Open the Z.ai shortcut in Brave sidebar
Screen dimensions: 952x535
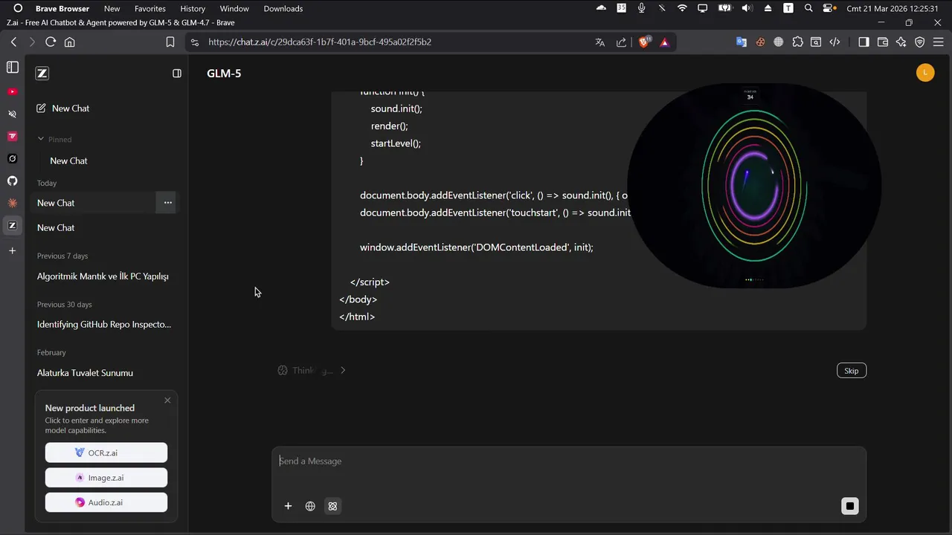point(12,225)
